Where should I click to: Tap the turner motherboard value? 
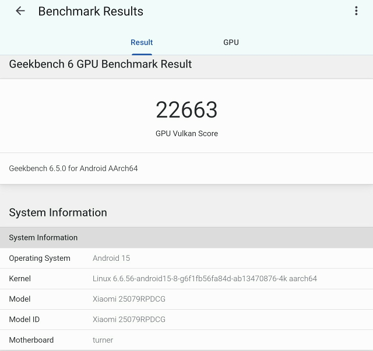pos(103,340)
